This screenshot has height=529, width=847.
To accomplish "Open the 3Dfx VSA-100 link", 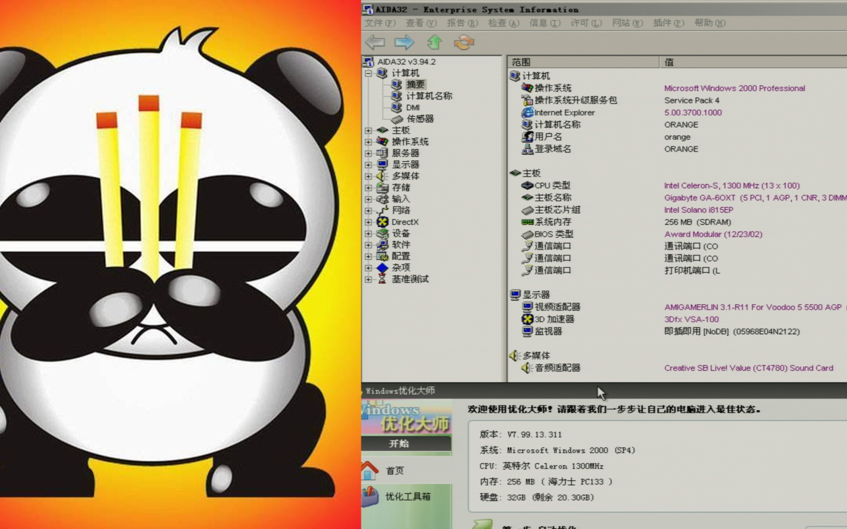I will point(691,319).
